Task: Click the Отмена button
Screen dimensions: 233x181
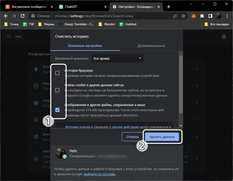Action: [132, 137]
